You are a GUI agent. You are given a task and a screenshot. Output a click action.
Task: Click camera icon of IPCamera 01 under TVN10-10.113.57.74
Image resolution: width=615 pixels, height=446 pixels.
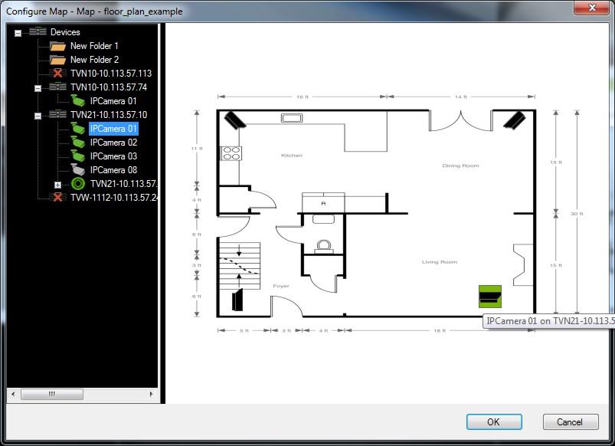pyautogui.click(x=77, y=100)
